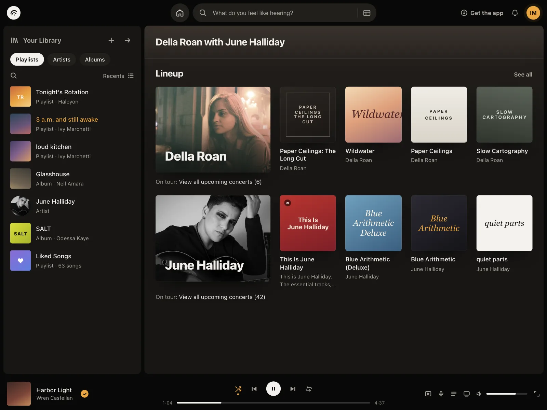Select the Albums filter

(95, 59)
